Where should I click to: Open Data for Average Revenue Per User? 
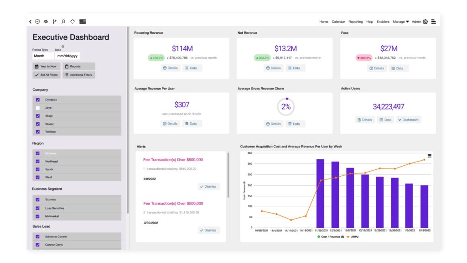191,123
